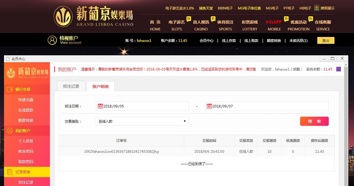
Task: Click the 订单号 column header
Action: 121,140
